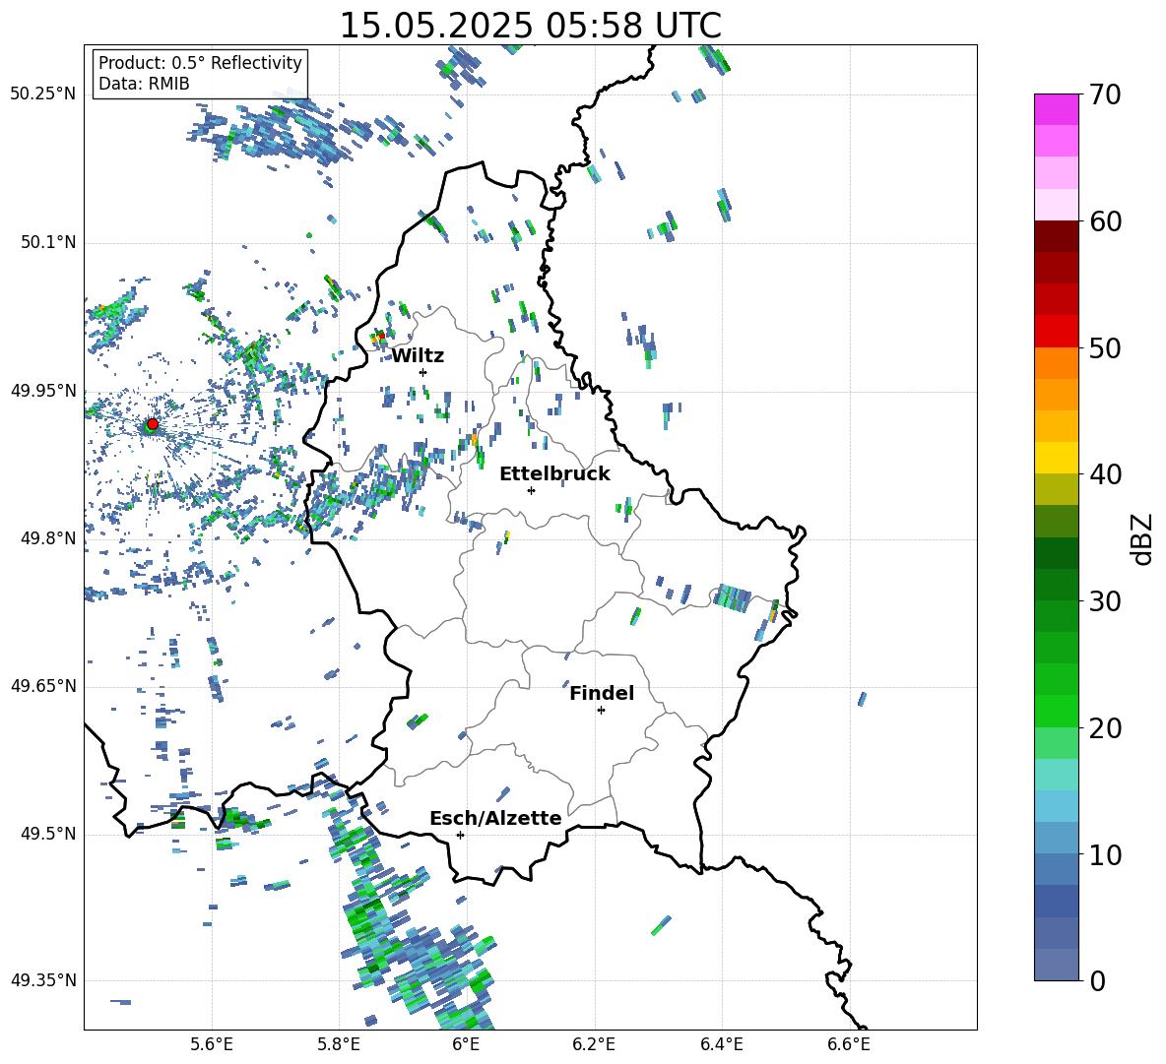
Task: Click the 49.8°N latitude label
Action: pyautogui.click(x=49, y=538)
